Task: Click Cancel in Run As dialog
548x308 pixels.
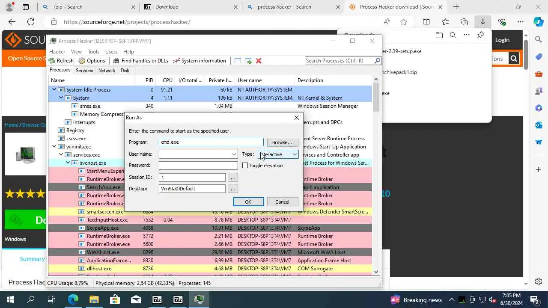Action: point(282,202)
